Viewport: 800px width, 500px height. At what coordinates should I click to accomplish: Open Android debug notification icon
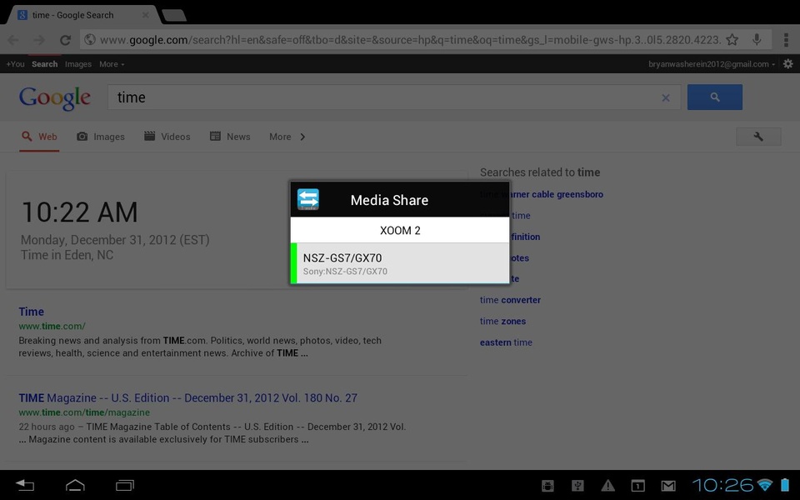[547, 486]
